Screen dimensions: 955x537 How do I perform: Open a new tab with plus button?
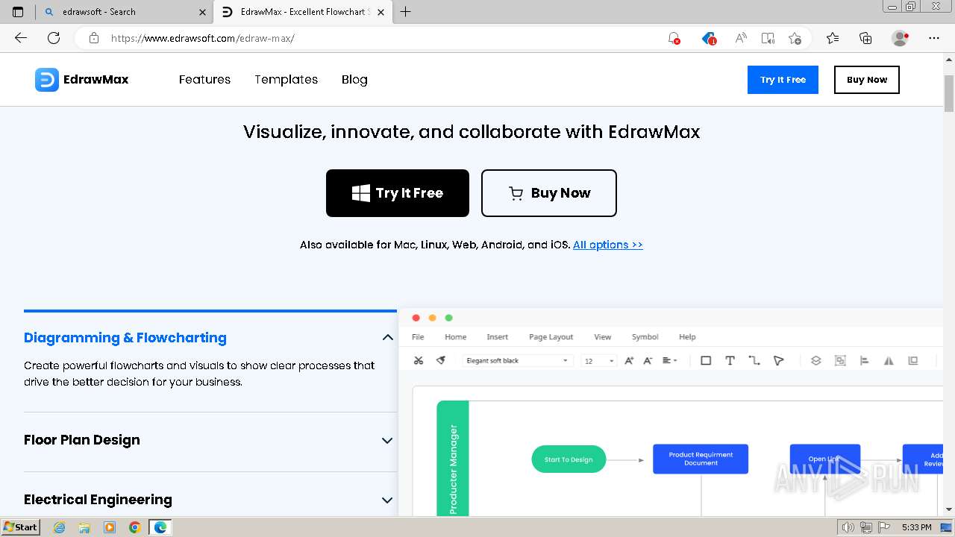[x=405, y=12]
